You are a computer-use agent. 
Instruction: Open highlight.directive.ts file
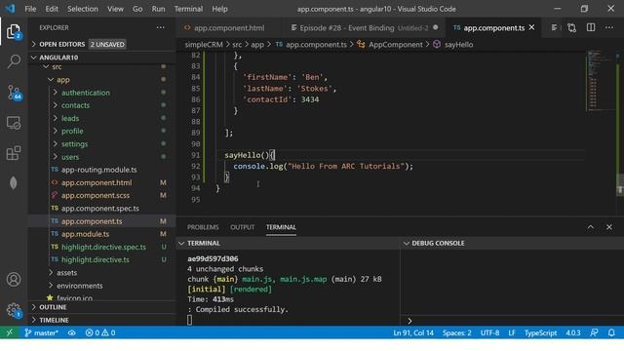(x=101, y=260)
